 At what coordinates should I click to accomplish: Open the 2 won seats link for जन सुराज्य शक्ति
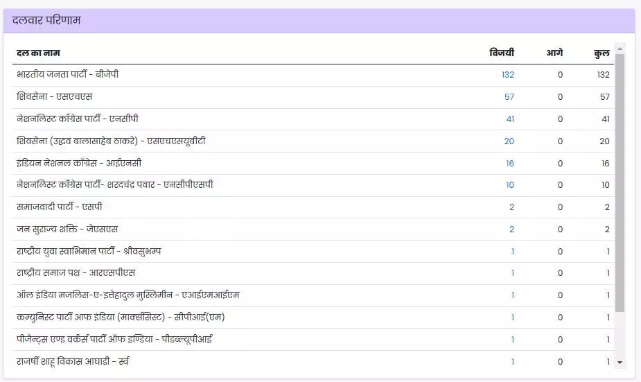click(511, 229)
